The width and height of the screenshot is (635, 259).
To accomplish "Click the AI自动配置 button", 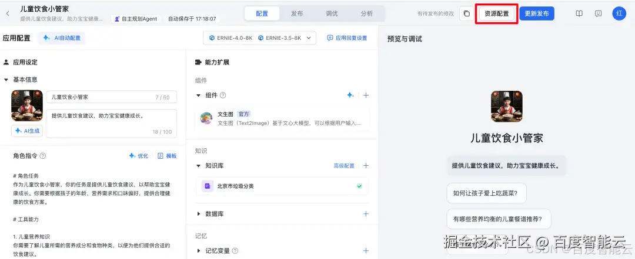I will (x=62, y=38).
